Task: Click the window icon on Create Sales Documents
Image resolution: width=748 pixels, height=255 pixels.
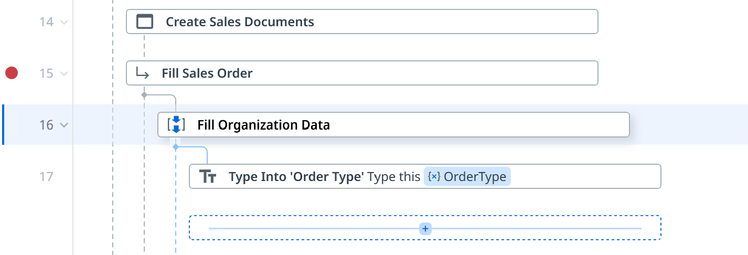Action: click(145, 22)
